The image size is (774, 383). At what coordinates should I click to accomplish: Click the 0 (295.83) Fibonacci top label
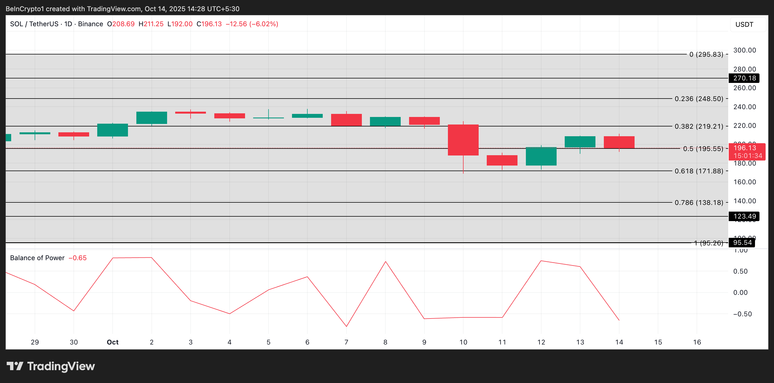[x=706, y=54]
